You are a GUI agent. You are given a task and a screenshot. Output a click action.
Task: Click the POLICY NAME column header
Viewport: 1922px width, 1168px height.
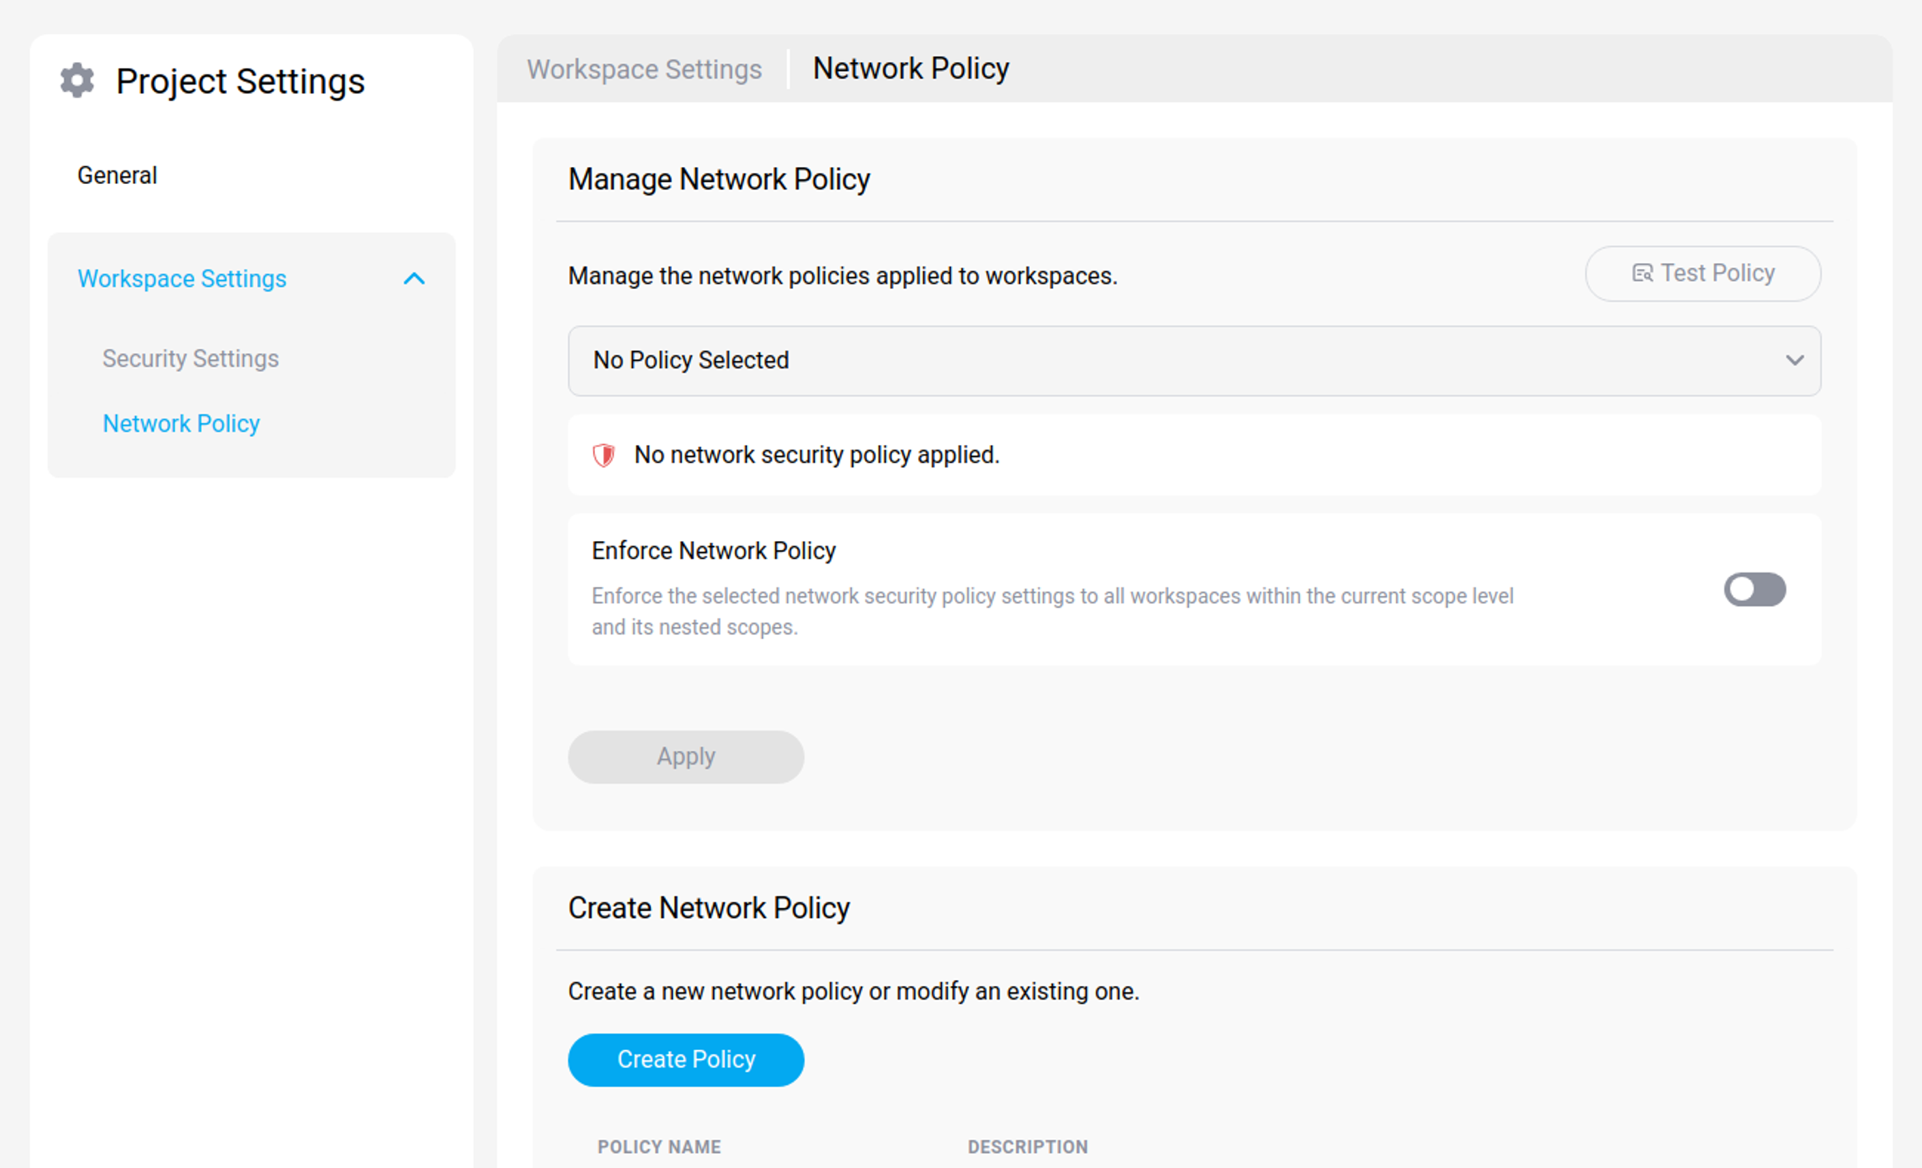(x=659, y=1147)
